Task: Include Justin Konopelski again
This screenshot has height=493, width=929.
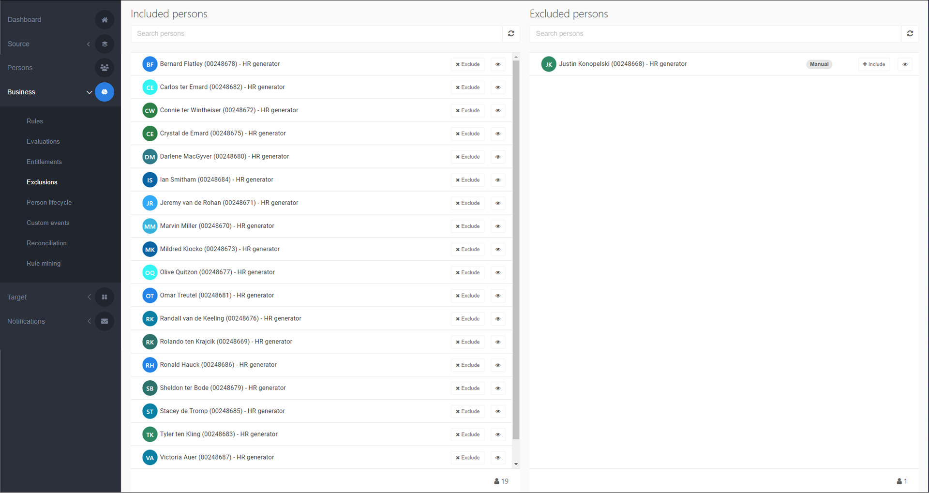Action: point(873,64)
